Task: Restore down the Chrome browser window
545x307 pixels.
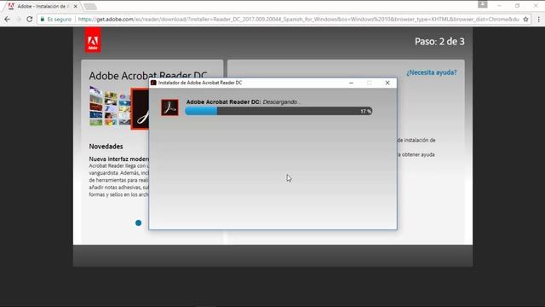Action: (517, 6)
